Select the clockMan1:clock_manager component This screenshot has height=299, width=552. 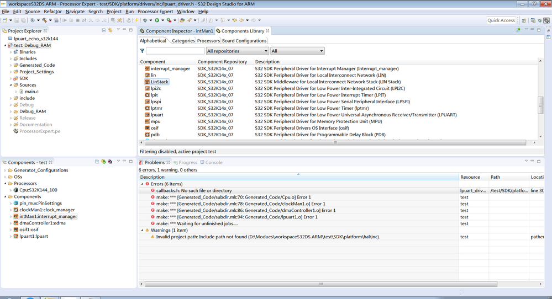click(x=44, y=210)
